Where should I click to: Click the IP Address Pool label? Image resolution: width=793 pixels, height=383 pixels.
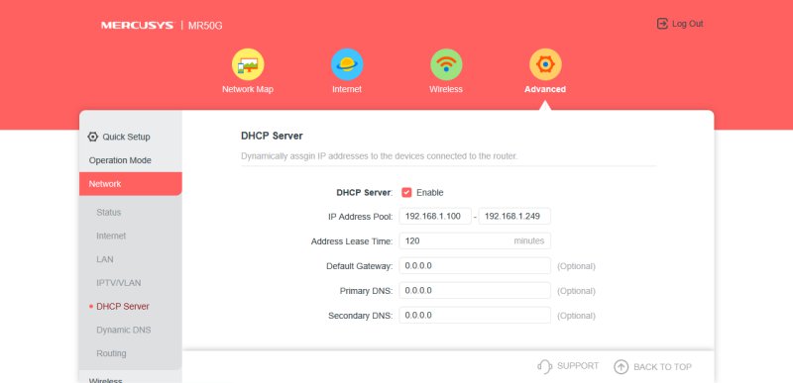(361, 217)
